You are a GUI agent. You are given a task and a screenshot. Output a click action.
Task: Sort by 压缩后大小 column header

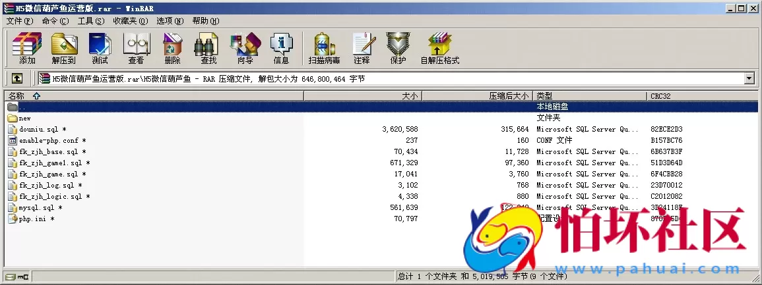coord(478,96)
